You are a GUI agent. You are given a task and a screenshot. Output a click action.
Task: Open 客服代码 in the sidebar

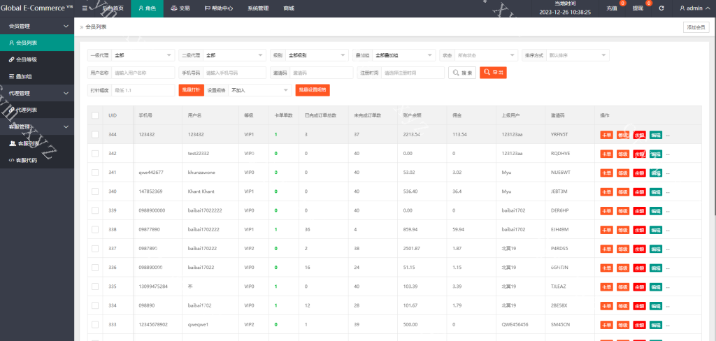point(37,160)
